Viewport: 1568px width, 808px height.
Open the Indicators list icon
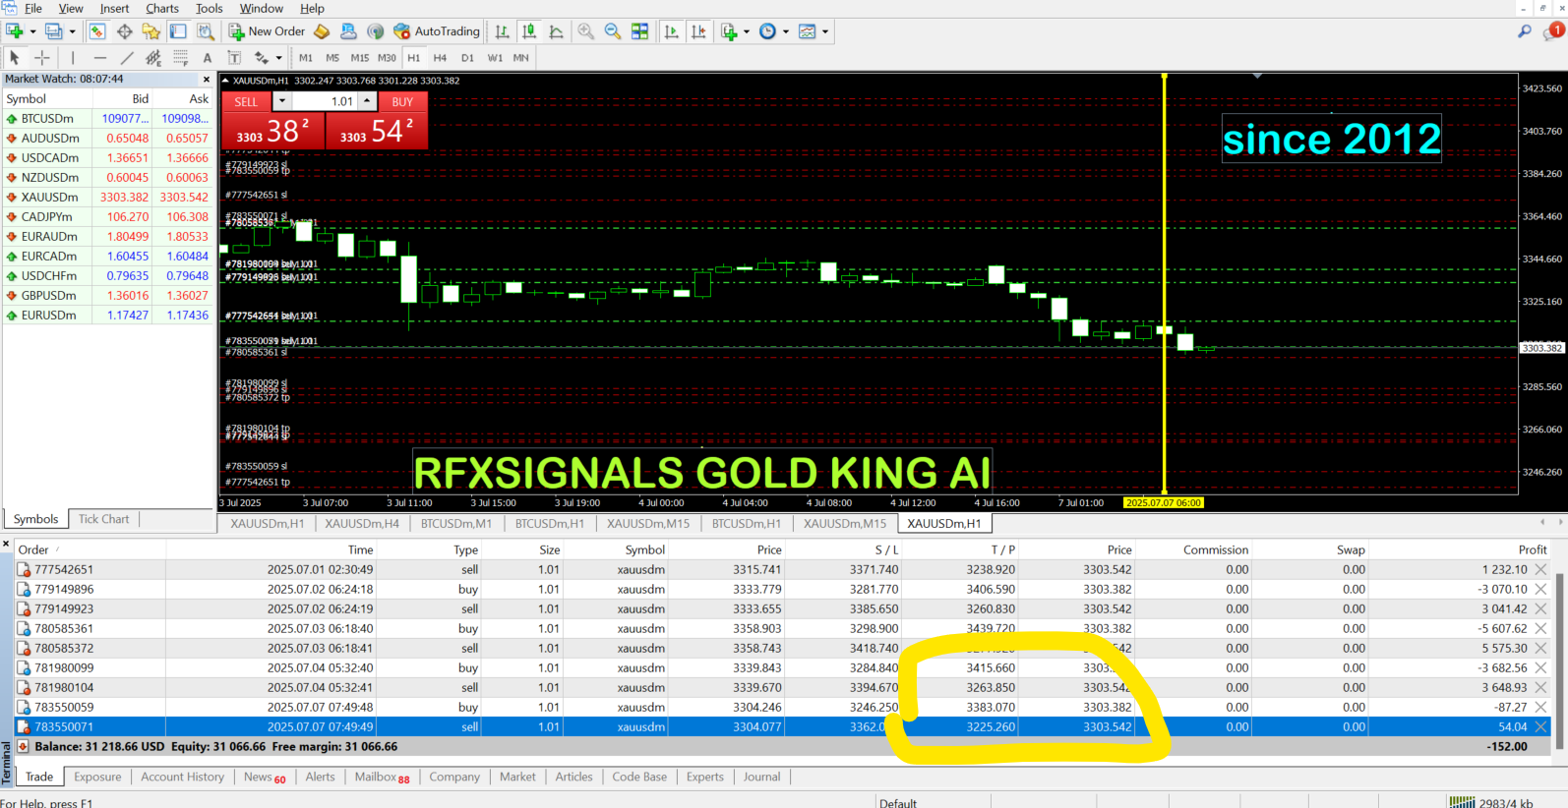pos(730,31)
